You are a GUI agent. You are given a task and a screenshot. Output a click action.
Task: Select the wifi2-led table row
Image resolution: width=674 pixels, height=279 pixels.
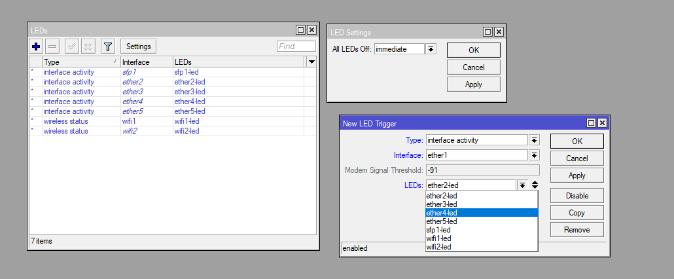(x=173, y=131)
